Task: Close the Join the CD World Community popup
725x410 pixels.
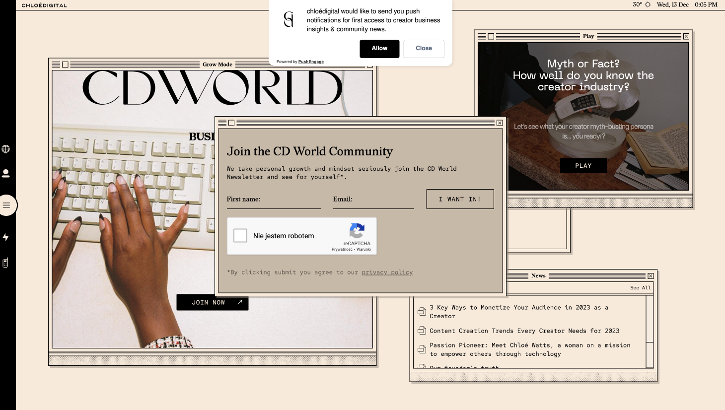Action: pos(500,123)
